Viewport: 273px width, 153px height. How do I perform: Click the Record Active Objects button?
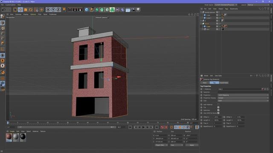click(162, 127)
